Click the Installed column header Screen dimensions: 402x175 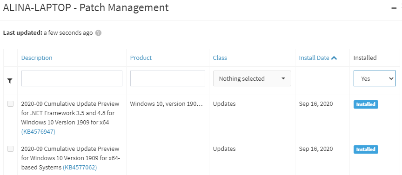365,58
